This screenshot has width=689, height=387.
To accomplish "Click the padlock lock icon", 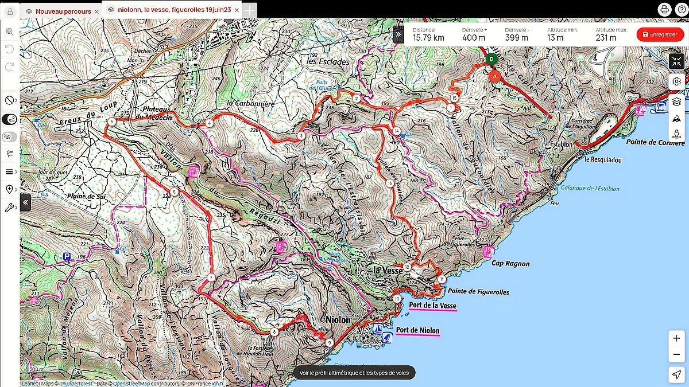I will pyautogui.click(x=10, y=11).
